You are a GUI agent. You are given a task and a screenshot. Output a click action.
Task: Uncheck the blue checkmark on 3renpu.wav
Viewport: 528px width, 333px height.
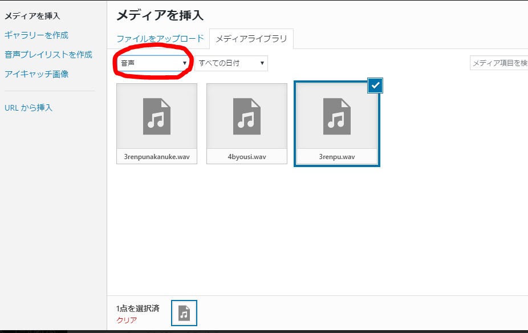click(375, 86)
